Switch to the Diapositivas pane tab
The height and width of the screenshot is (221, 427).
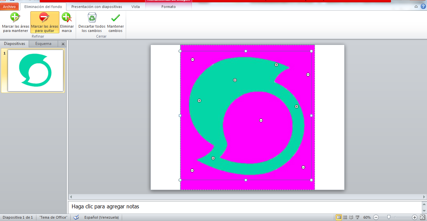tap(14, 44)
